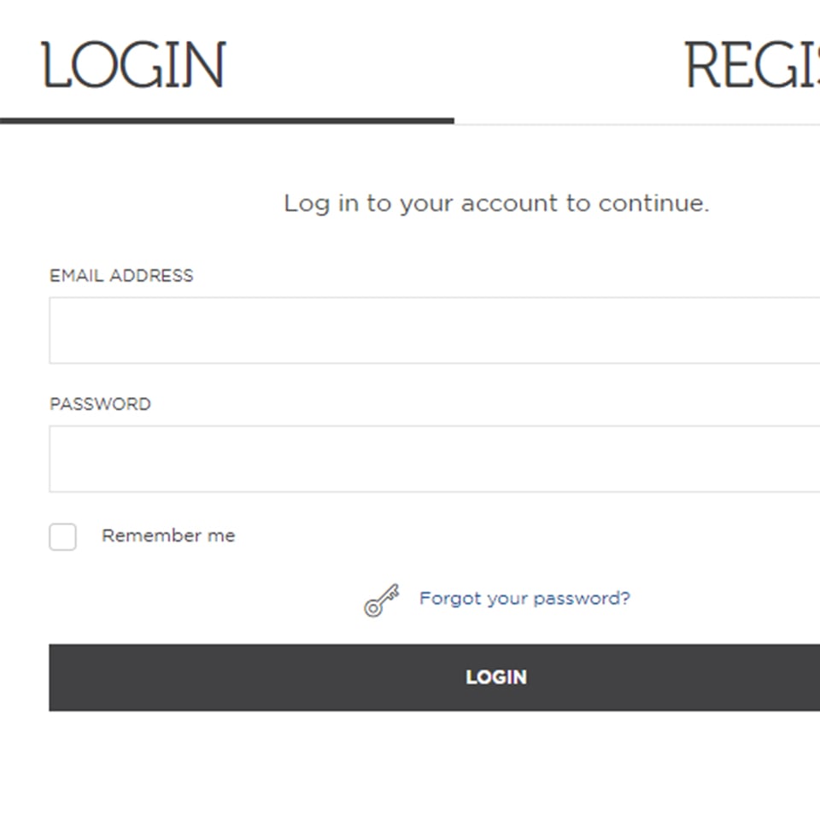Click the key icon beside Forgot password

[x=381, y=600]
